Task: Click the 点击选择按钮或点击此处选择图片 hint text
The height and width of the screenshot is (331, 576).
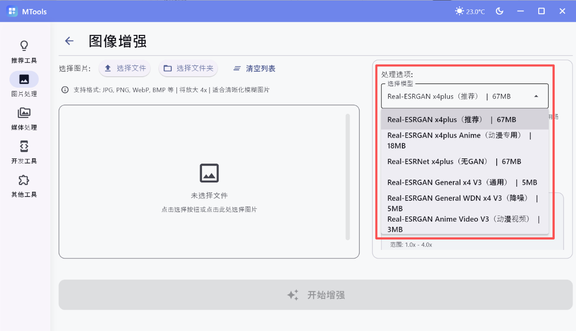Action: click(209, 209)
